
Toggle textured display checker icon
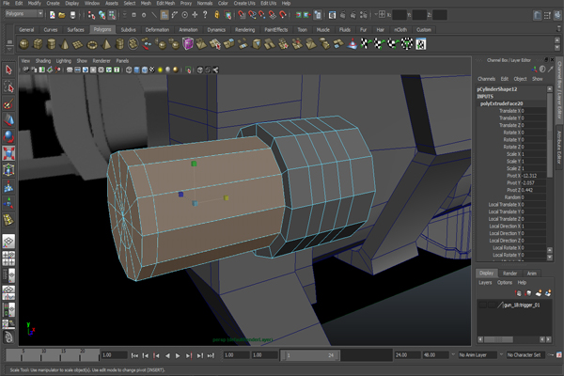click(152, 70)
